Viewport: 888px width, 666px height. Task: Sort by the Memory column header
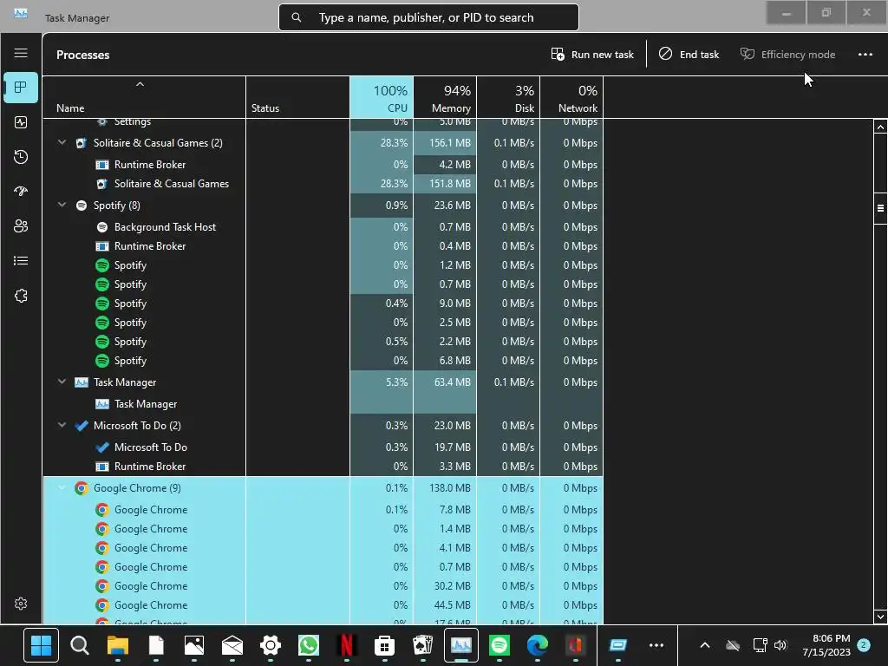(x=445, y=97)
